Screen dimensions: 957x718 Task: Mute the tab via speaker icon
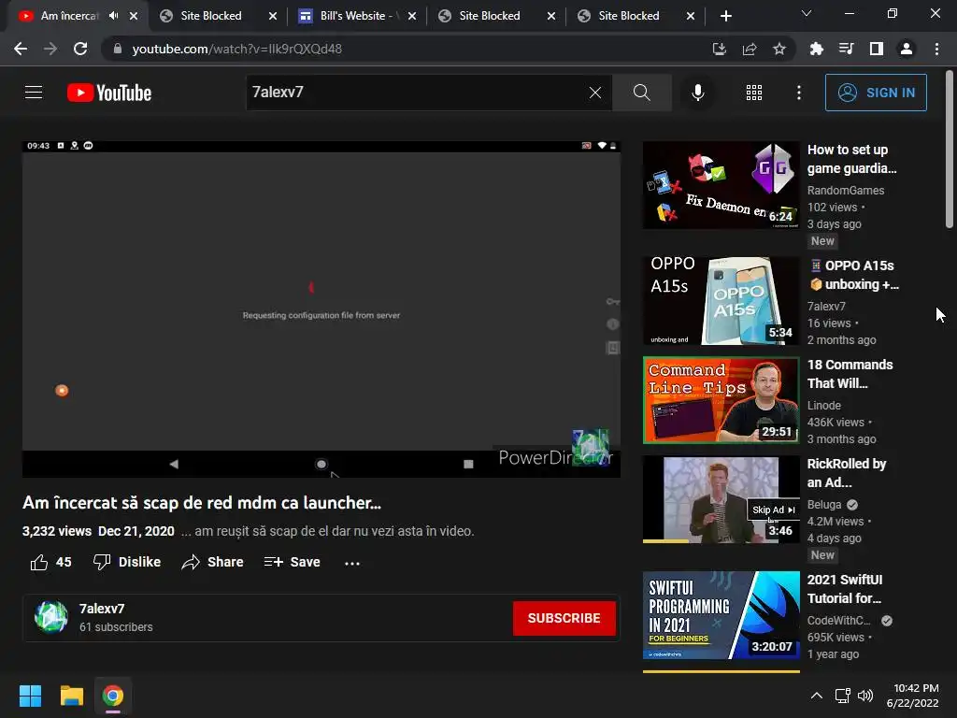tap(113, 16)
